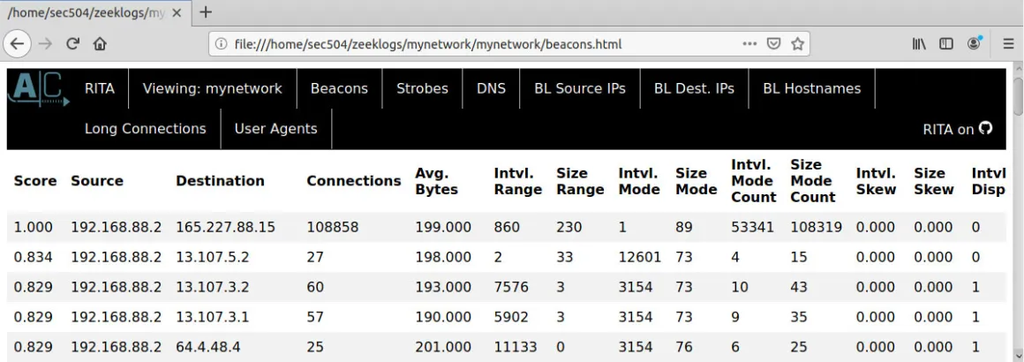The width and height of the screenshot is (1024, 362).
Task: Switch to the Strobes page
Action: (423, 88)
